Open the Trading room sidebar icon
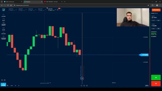Image resolution: width=162 pixels, height=91 pixels. point(3,24)
